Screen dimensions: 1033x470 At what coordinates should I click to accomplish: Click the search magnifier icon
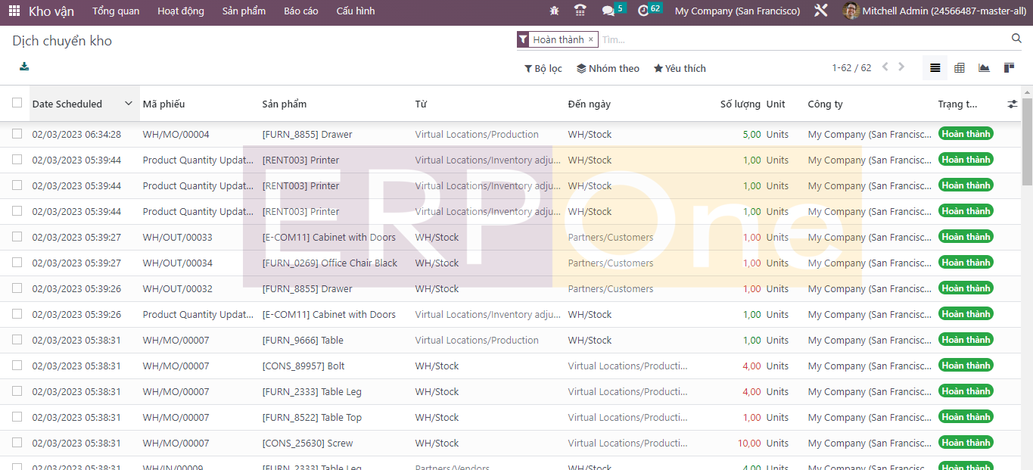point(1016,39)
